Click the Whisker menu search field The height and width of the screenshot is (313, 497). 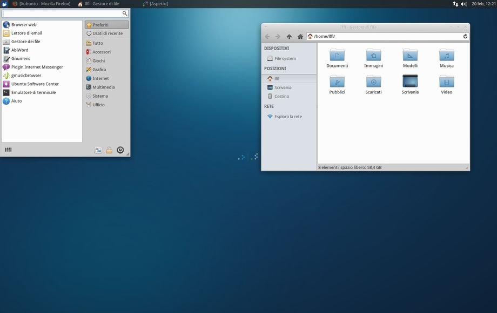[62, 13]
